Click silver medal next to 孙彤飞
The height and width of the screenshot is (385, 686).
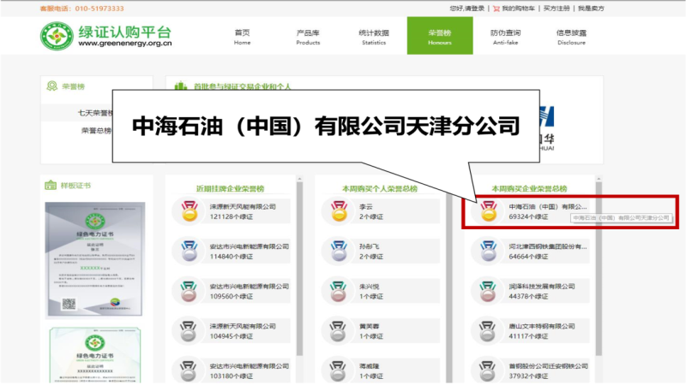tap(339, 251)
